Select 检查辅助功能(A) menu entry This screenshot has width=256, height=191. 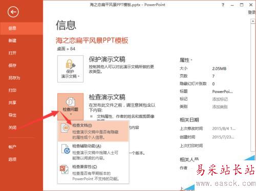click(x=94, y=152)
